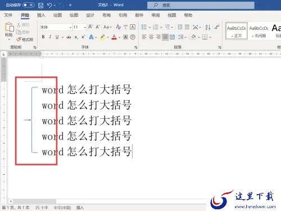Click the paste clipboard icon
281x211 pixels.
pos(9,27)
